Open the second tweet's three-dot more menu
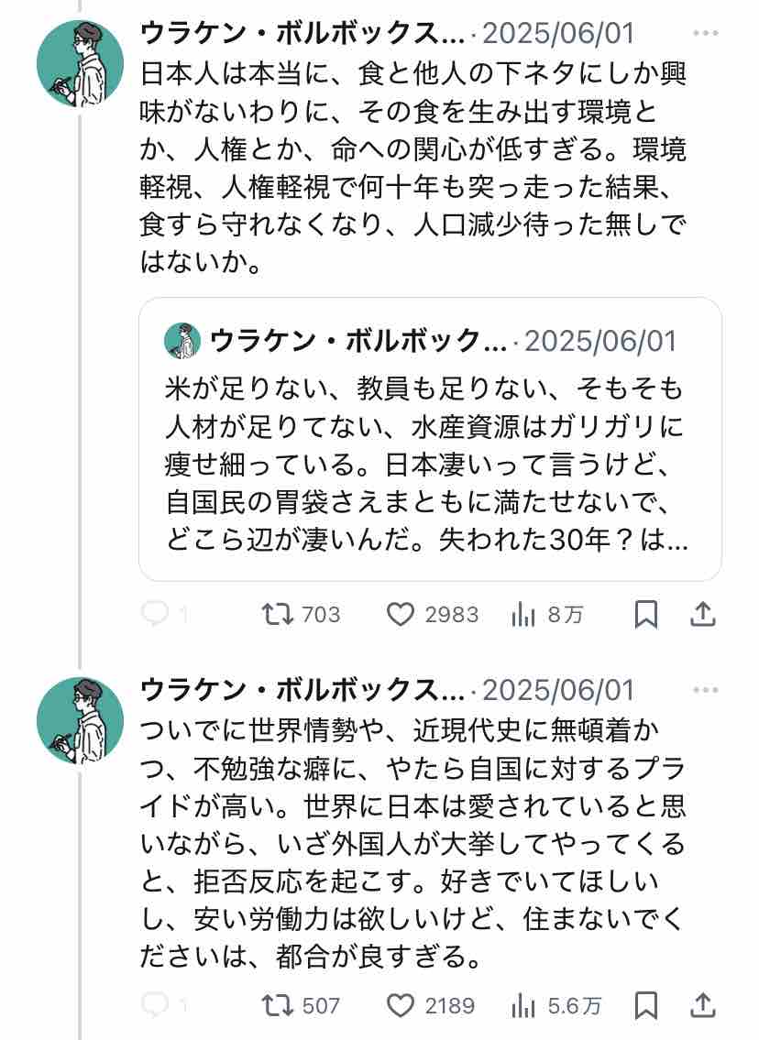The image size is (759, 1040). pos(706,690)
